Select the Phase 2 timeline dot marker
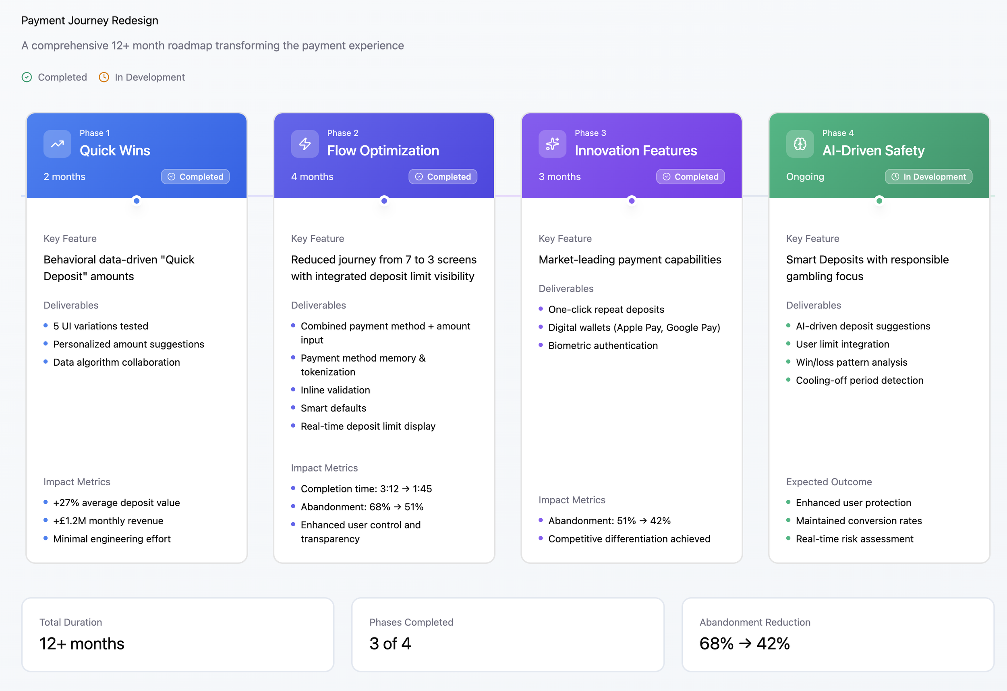Image resolution: width=1007 pixels, height=691 pixels. click(384, 201)
